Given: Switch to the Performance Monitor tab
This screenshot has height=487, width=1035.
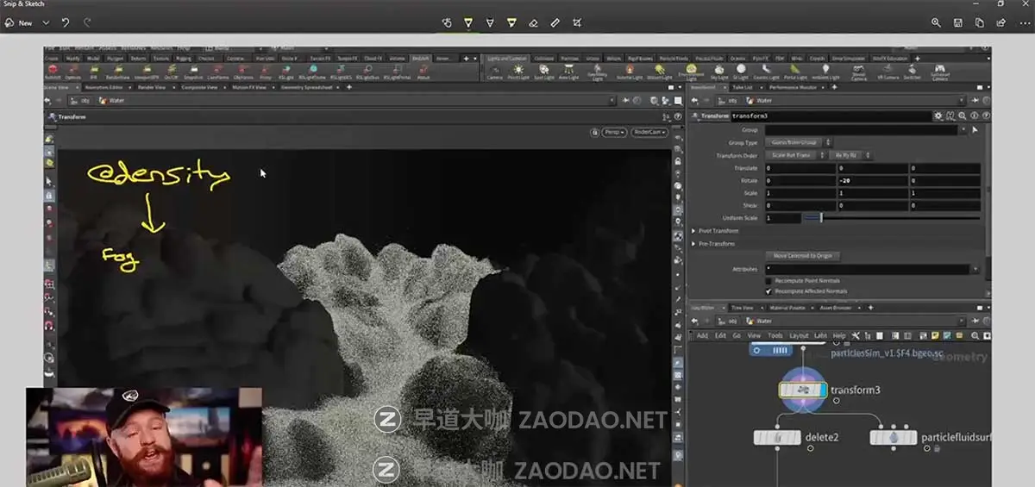Looking at the screenshot, I should 792,87.
